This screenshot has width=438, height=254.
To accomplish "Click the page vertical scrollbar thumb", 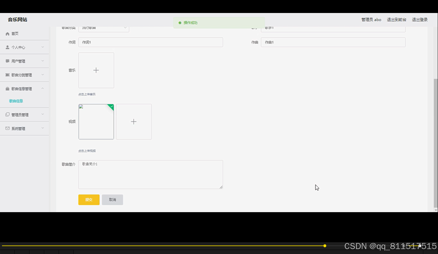I will tap(436, 143).
